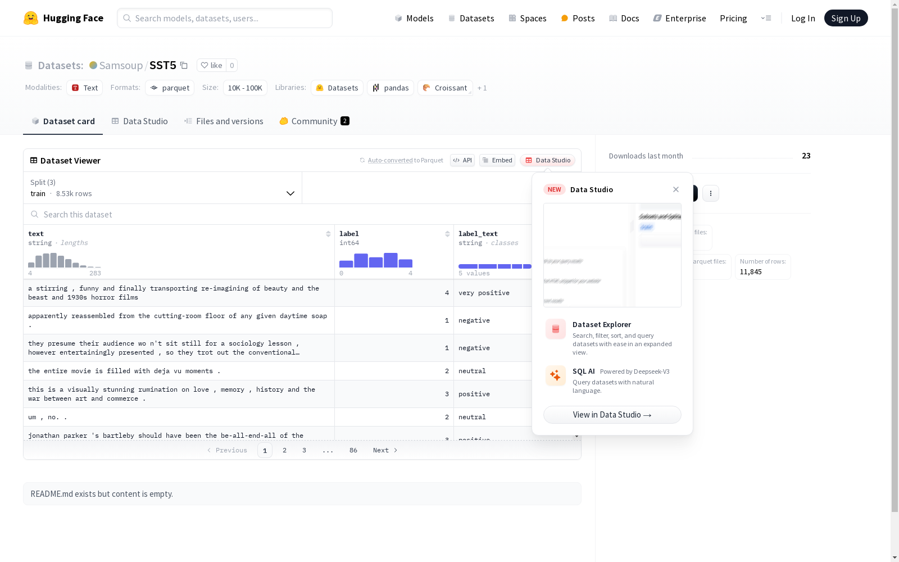The image size is (899, 562).
Task: Click the datasets icon beside Datasets label
Action: click(29, 65)
